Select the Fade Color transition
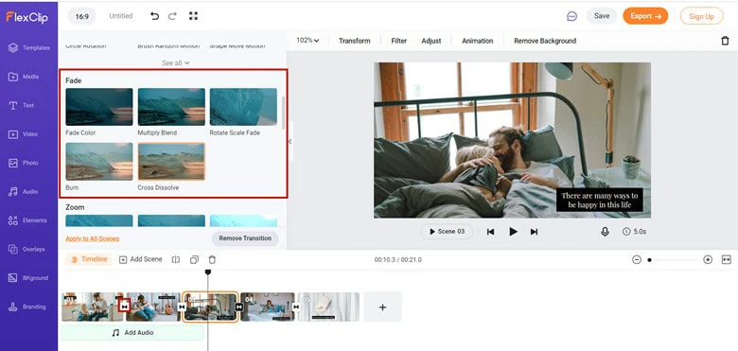738x351 pixels. [98, 107]
